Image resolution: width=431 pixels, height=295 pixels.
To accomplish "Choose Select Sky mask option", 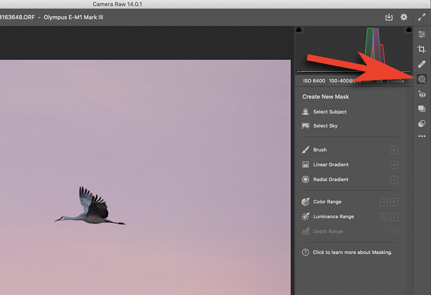I will click(325, 126).
